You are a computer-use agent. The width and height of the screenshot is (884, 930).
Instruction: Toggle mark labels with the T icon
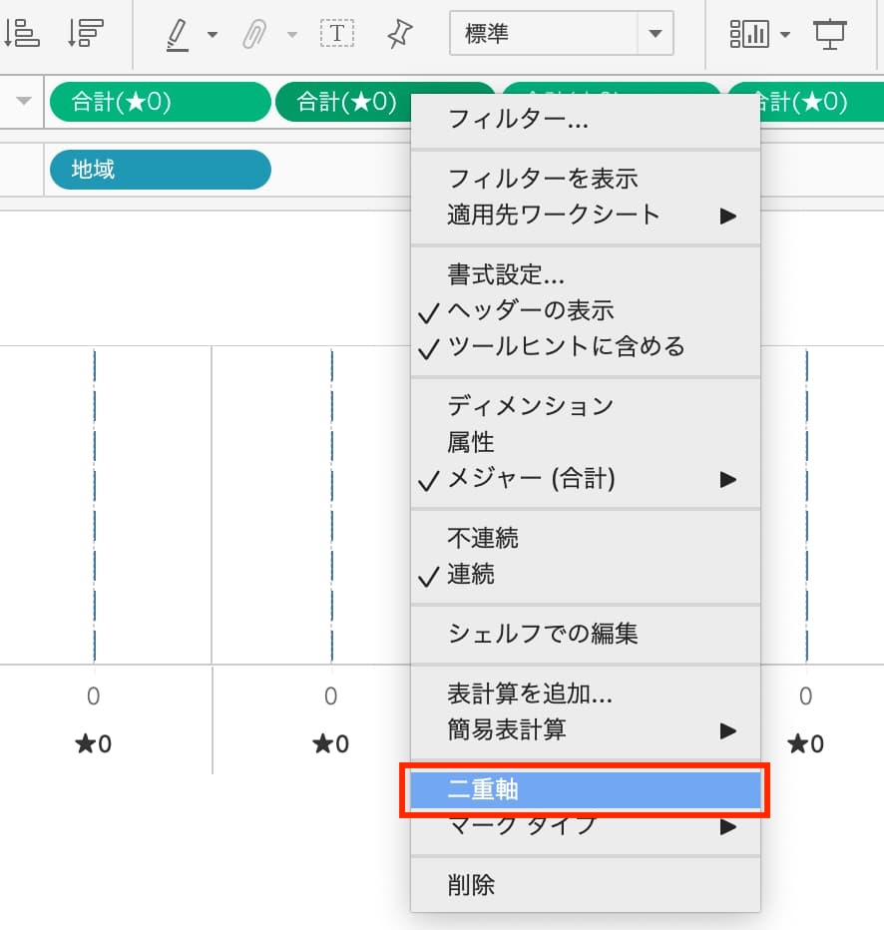[x=336, y=33]
